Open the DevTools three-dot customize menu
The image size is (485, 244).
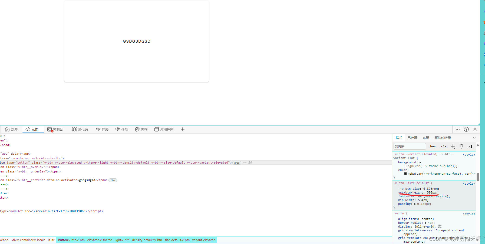pyautogui.click(x=458, y=129)
